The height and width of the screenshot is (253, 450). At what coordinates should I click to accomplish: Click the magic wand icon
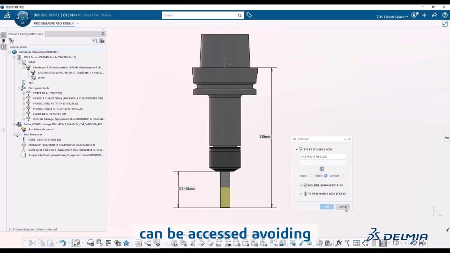pyautogui.click(x=347, y=243)
